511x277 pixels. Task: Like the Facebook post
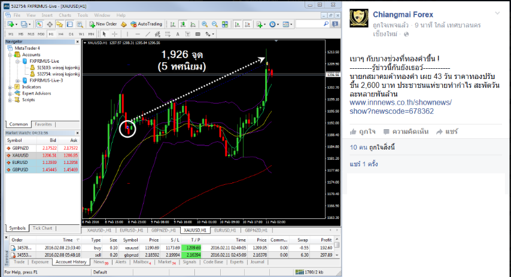coord(363,132)
